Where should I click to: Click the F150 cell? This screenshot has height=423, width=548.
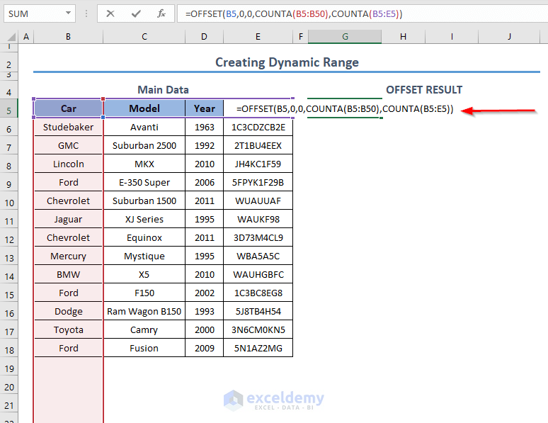(144, 293)
